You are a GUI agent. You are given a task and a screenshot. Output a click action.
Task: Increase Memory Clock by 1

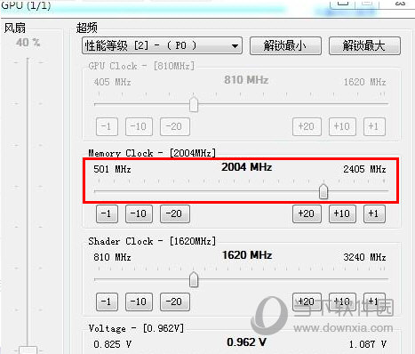click(374, 213)
